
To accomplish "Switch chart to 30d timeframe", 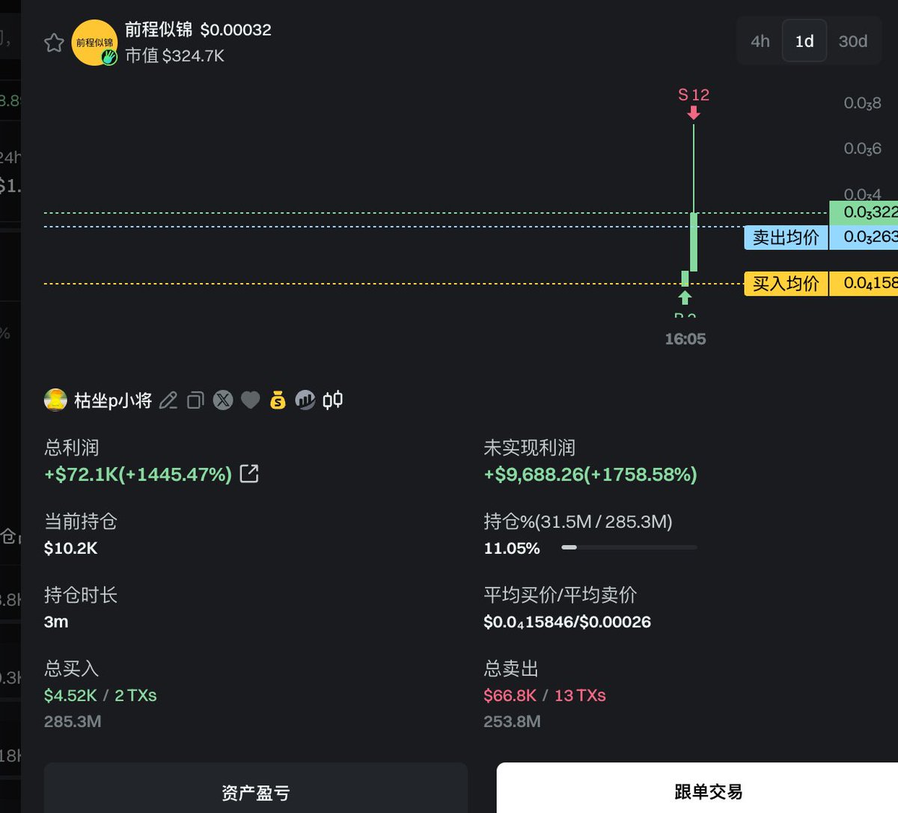I will (x=853, y=41).
